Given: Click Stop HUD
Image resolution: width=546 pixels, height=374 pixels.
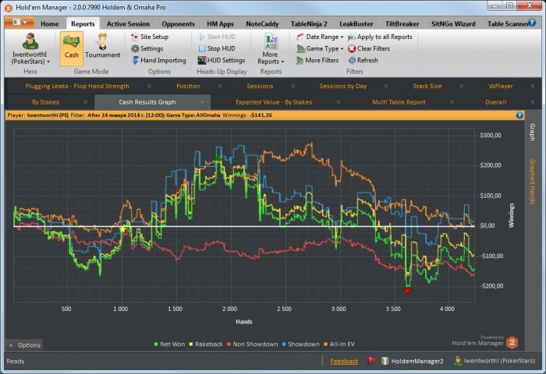Looking at the screenshot, I should click(221, 48).
